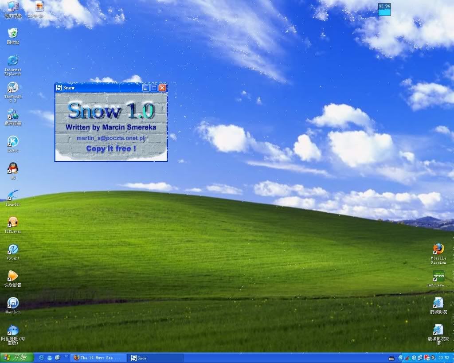
Task: Close the Snow window
Action: pos(162,88)
